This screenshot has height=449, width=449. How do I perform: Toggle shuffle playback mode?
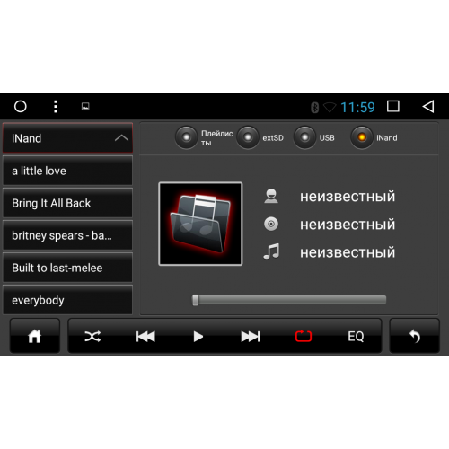[92, 337]
